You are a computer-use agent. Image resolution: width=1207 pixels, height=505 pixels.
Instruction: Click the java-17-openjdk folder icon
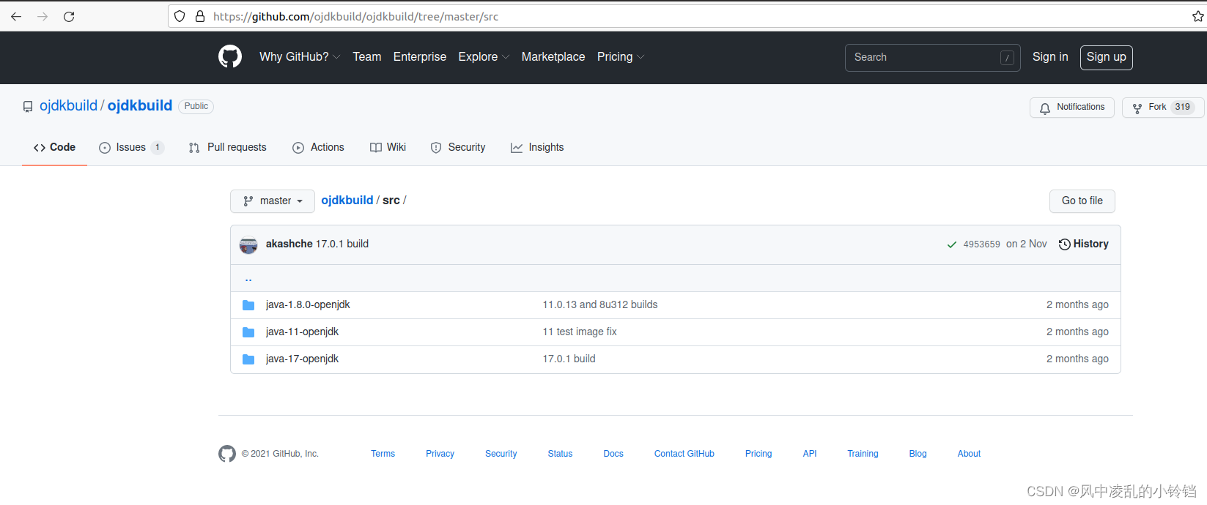tap(248, 359)
